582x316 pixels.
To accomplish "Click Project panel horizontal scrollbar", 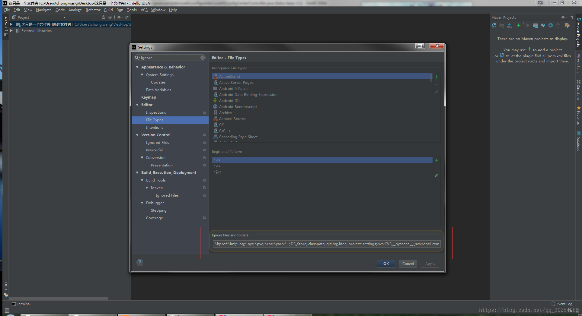I will pos(59,299).
